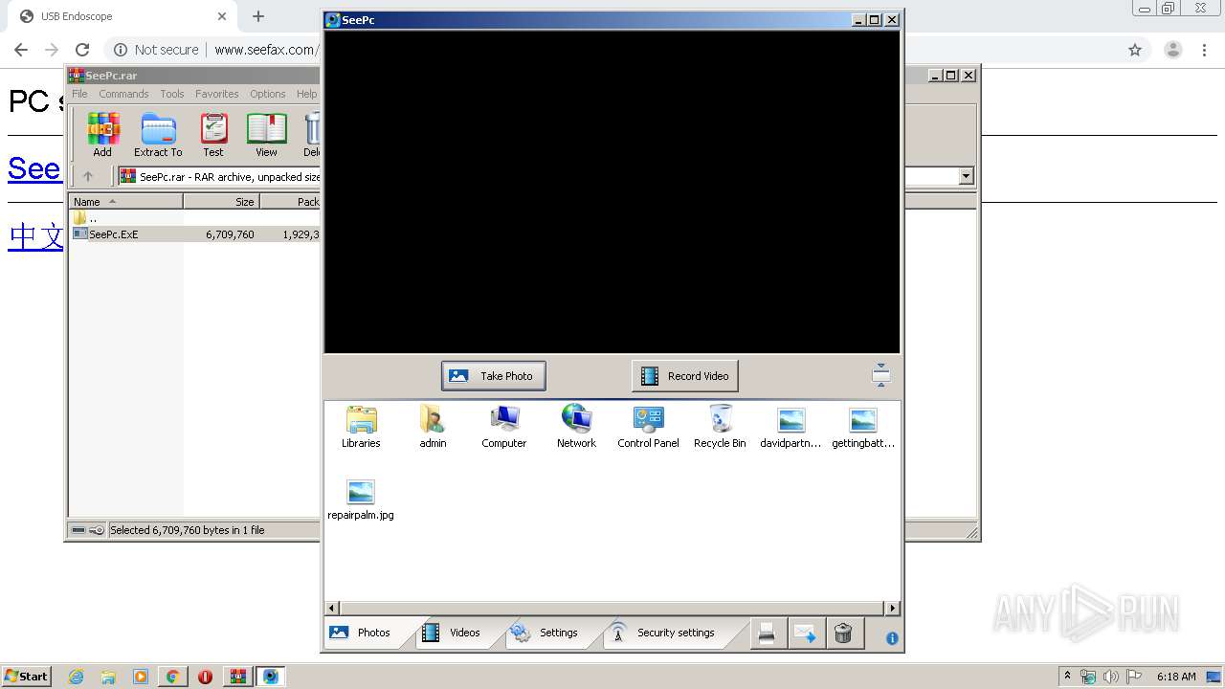The width and height of the screenshot is (1225, 689).
Task: Switch to the Videos tab
Action: point(453,633)
